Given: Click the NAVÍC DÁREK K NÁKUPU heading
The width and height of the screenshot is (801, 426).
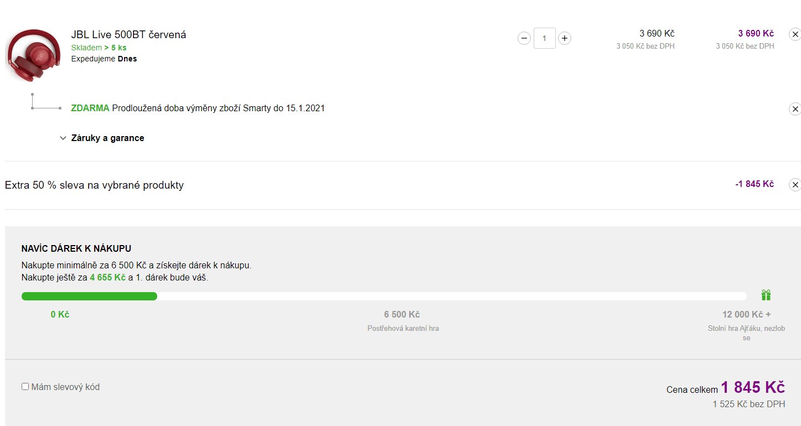Looking at the screenshot, I should point(76,249).
